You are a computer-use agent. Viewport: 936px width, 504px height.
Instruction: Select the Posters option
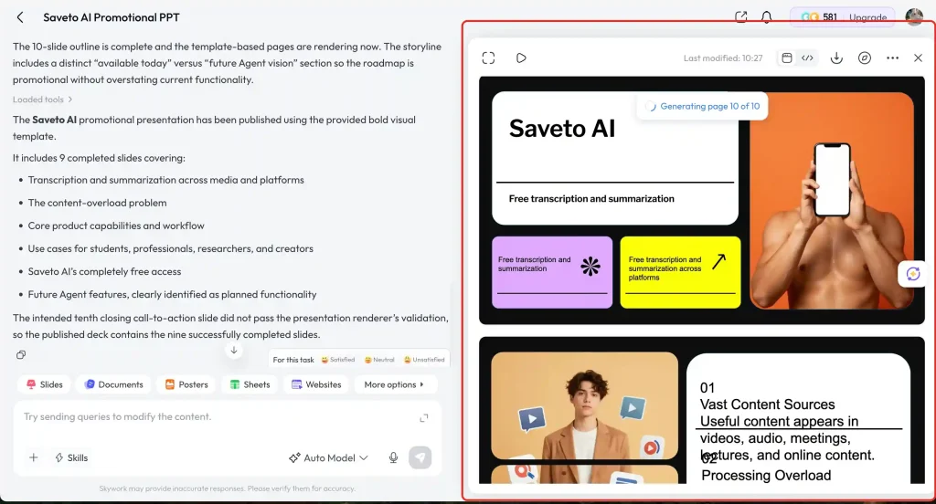click(186, 384)
